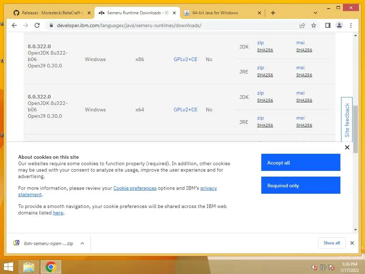Open File Explorer from the taskbar
365x274 pixels.
click(x=29, y=267)
